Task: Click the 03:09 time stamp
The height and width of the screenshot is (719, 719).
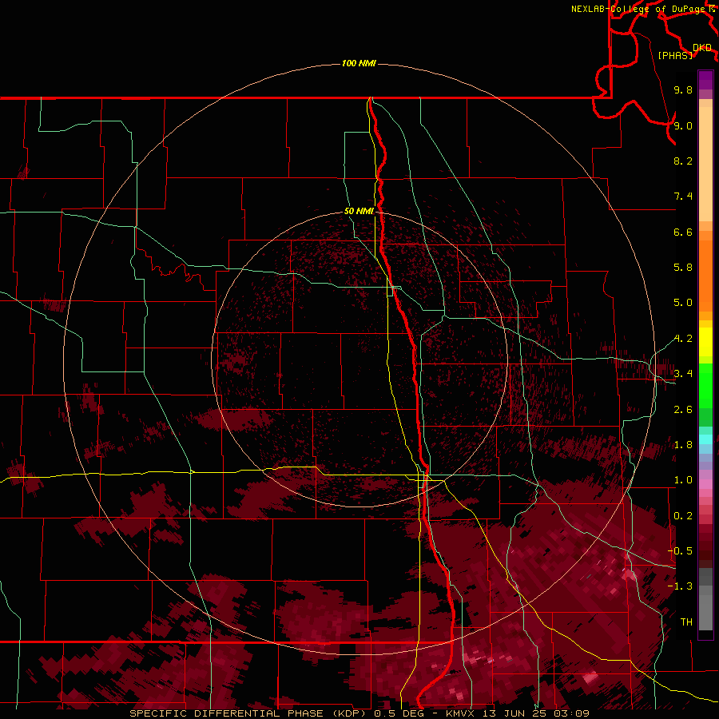Action: [x=574, y=713]
